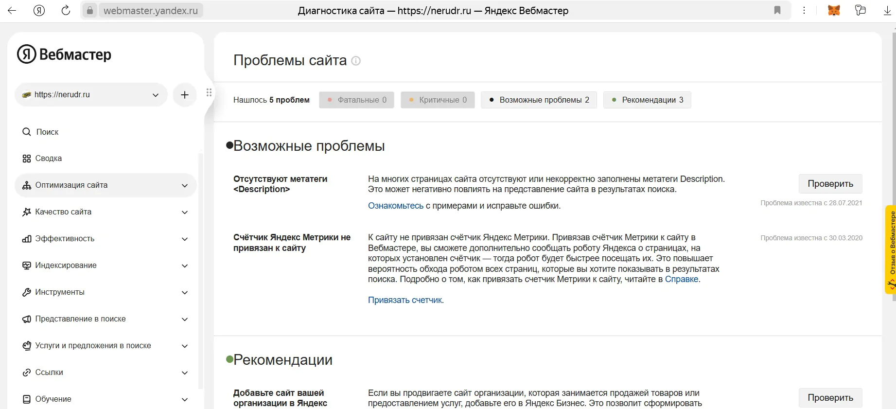Click the Отсутствуют метатеги Description problem title
896x409 pixels.
point(281,184)
